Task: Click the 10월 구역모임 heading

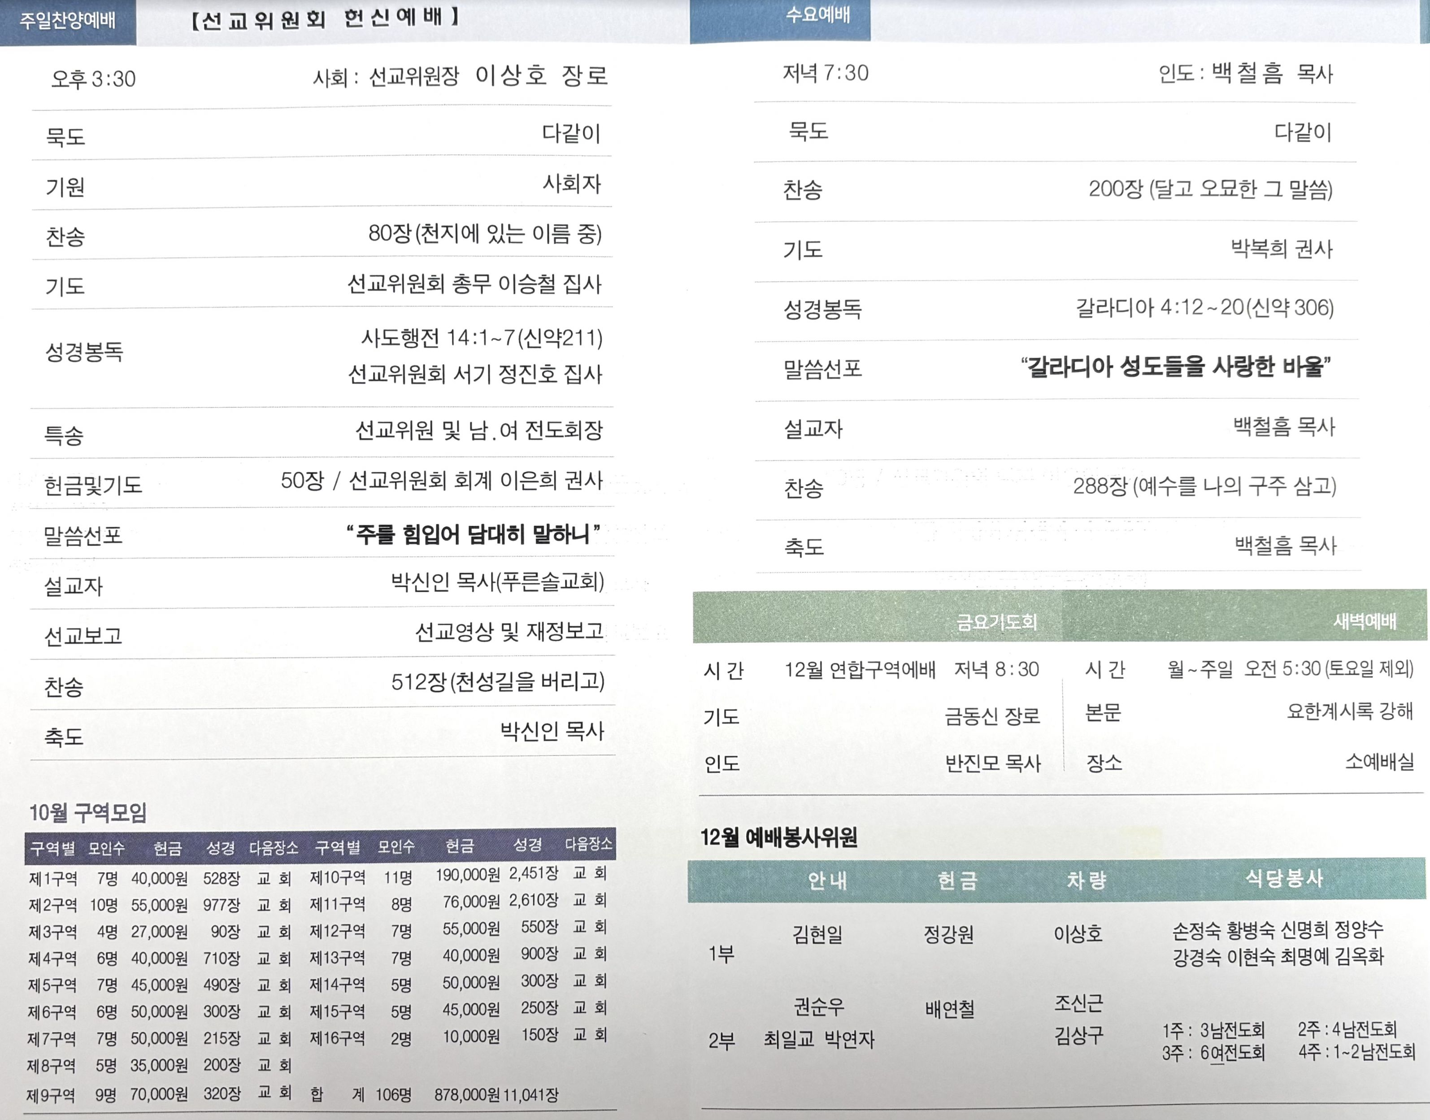Action: click(x=88, y=813)
